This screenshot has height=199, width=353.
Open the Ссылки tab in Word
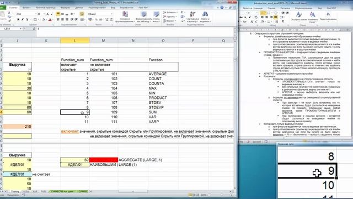tap(271, 8)
